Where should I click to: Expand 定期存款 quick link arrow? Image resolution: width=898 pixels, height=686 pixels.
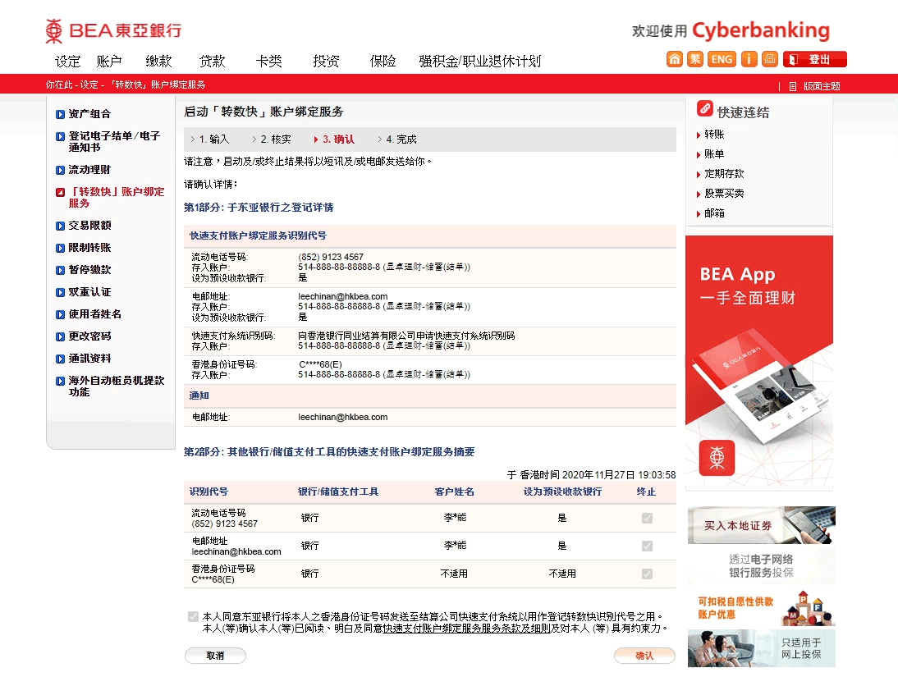coord(699,175)
